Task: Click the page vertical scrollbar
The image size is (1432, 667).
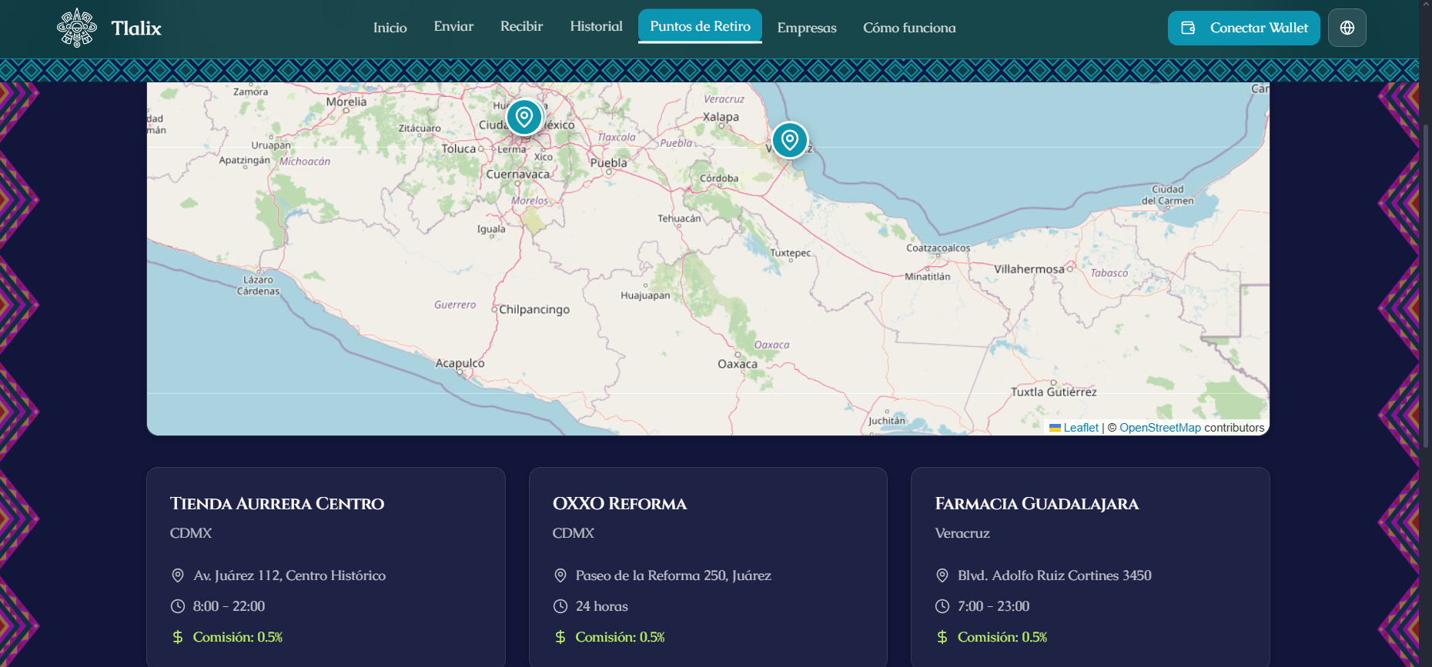Action: 1425,285
